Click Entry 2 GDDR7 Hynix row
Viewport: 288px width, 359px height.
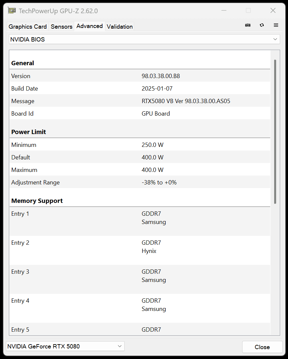coord(140,250)
